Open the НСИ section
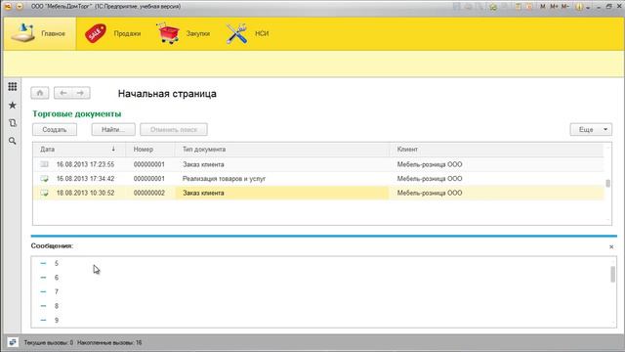This screenshot has height=352, width=625. click(x=248, y=33)
